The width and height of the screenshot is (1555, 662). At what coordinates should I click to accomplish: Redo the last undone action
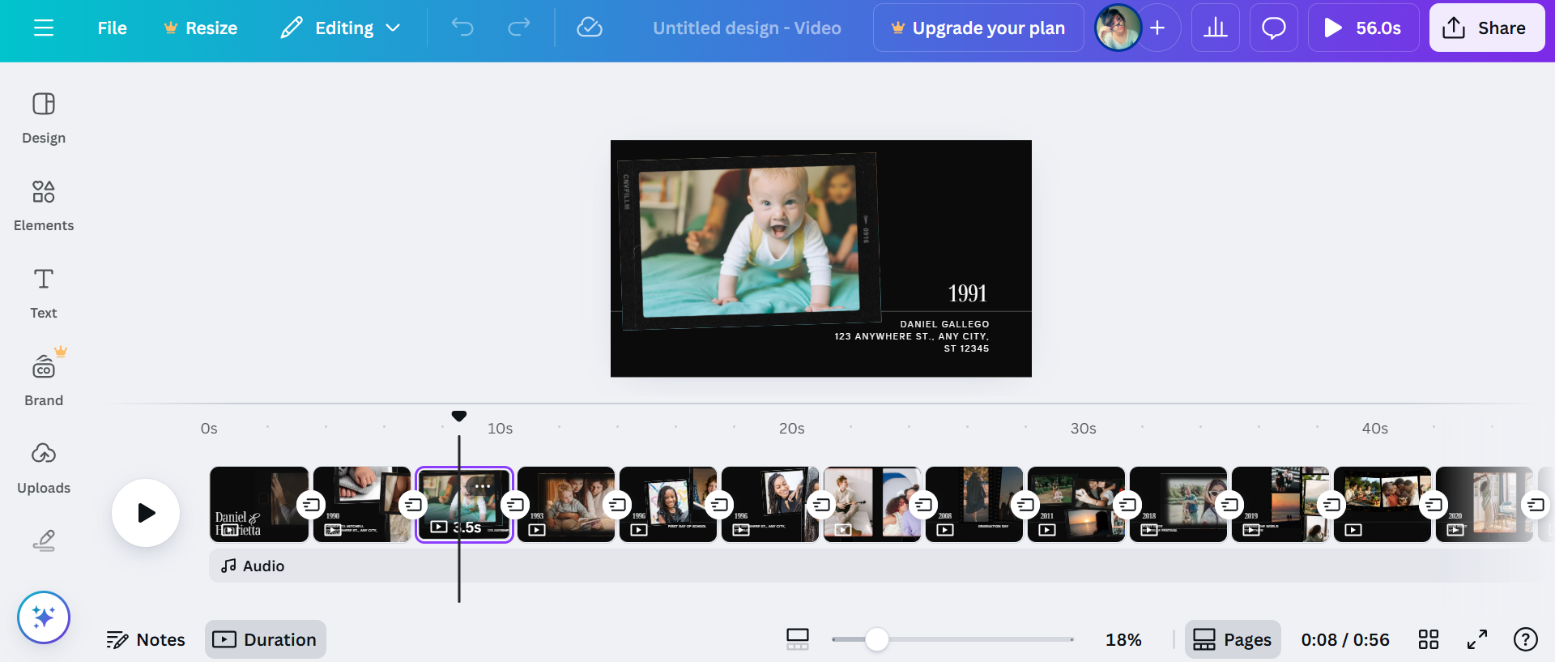coord(519,28)
